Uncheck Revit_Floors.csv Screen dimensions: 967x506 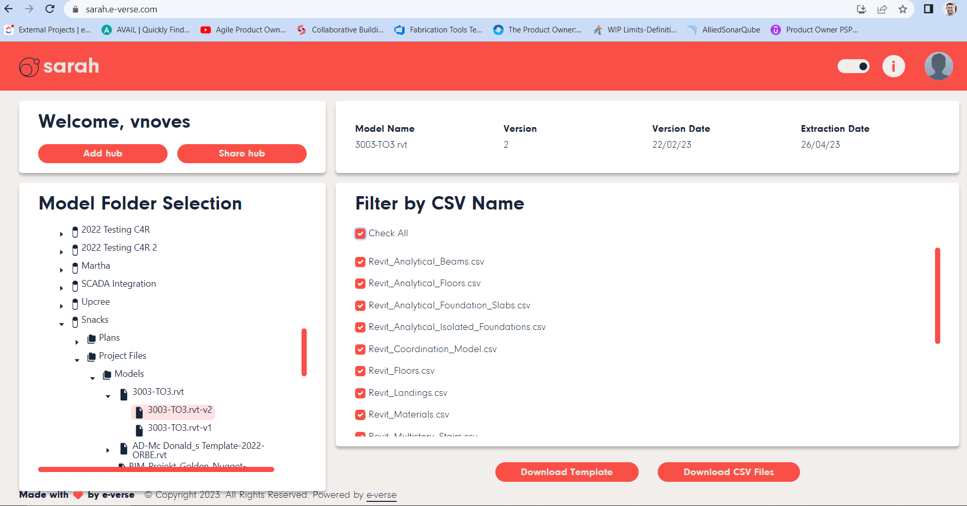tap(360, 371)
